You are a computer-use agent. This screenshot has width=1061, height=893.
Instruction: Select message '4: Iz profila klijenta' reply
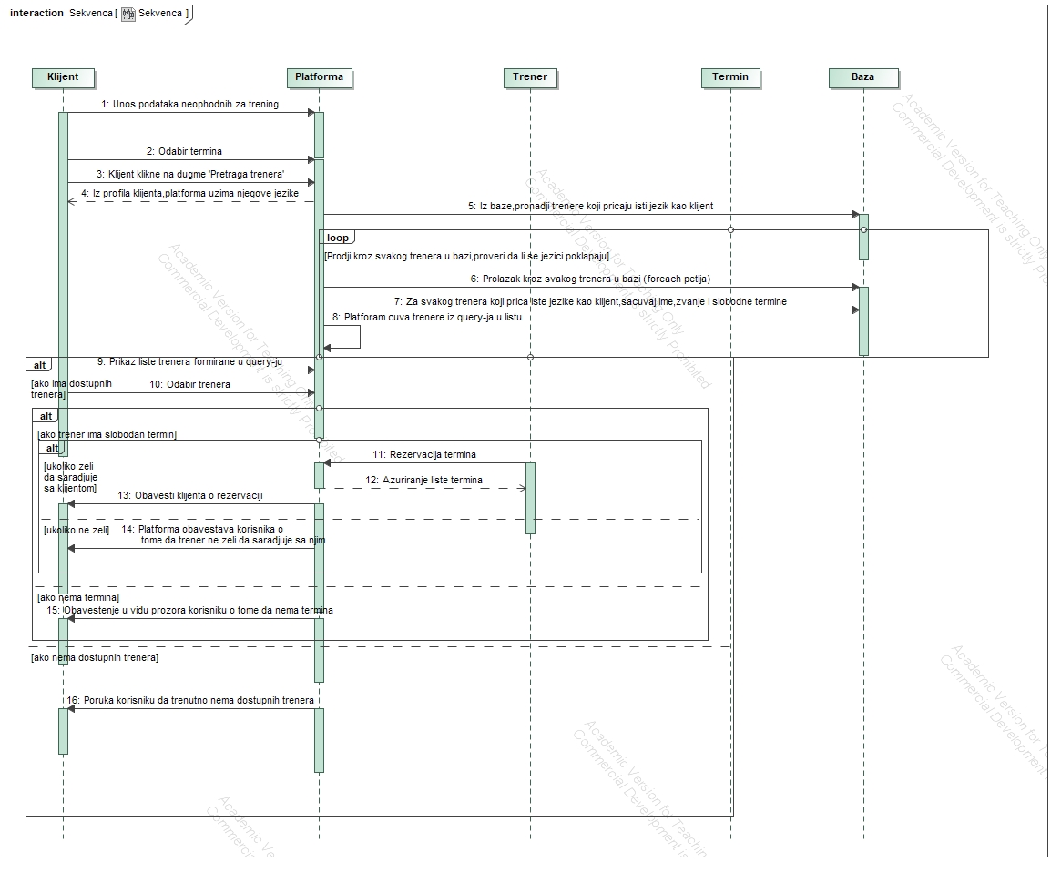point(190,194)
